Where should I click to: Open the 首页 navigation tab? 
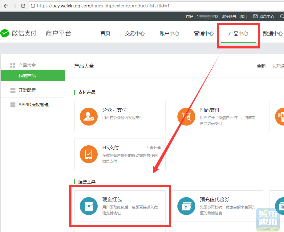click(x=105, y=33)
